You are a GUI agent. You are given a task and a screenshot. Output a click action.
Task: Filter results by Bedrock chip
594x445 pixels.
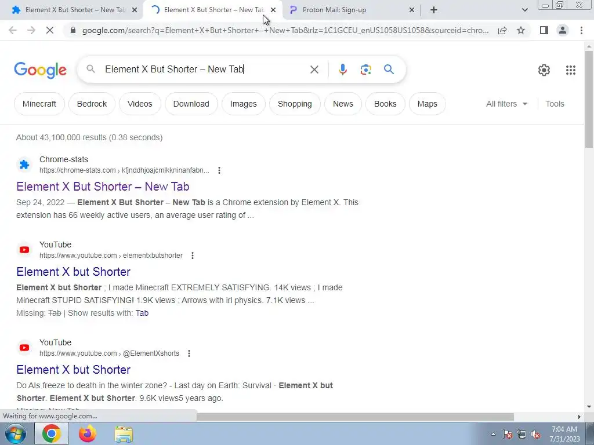[x=92, y=104]
